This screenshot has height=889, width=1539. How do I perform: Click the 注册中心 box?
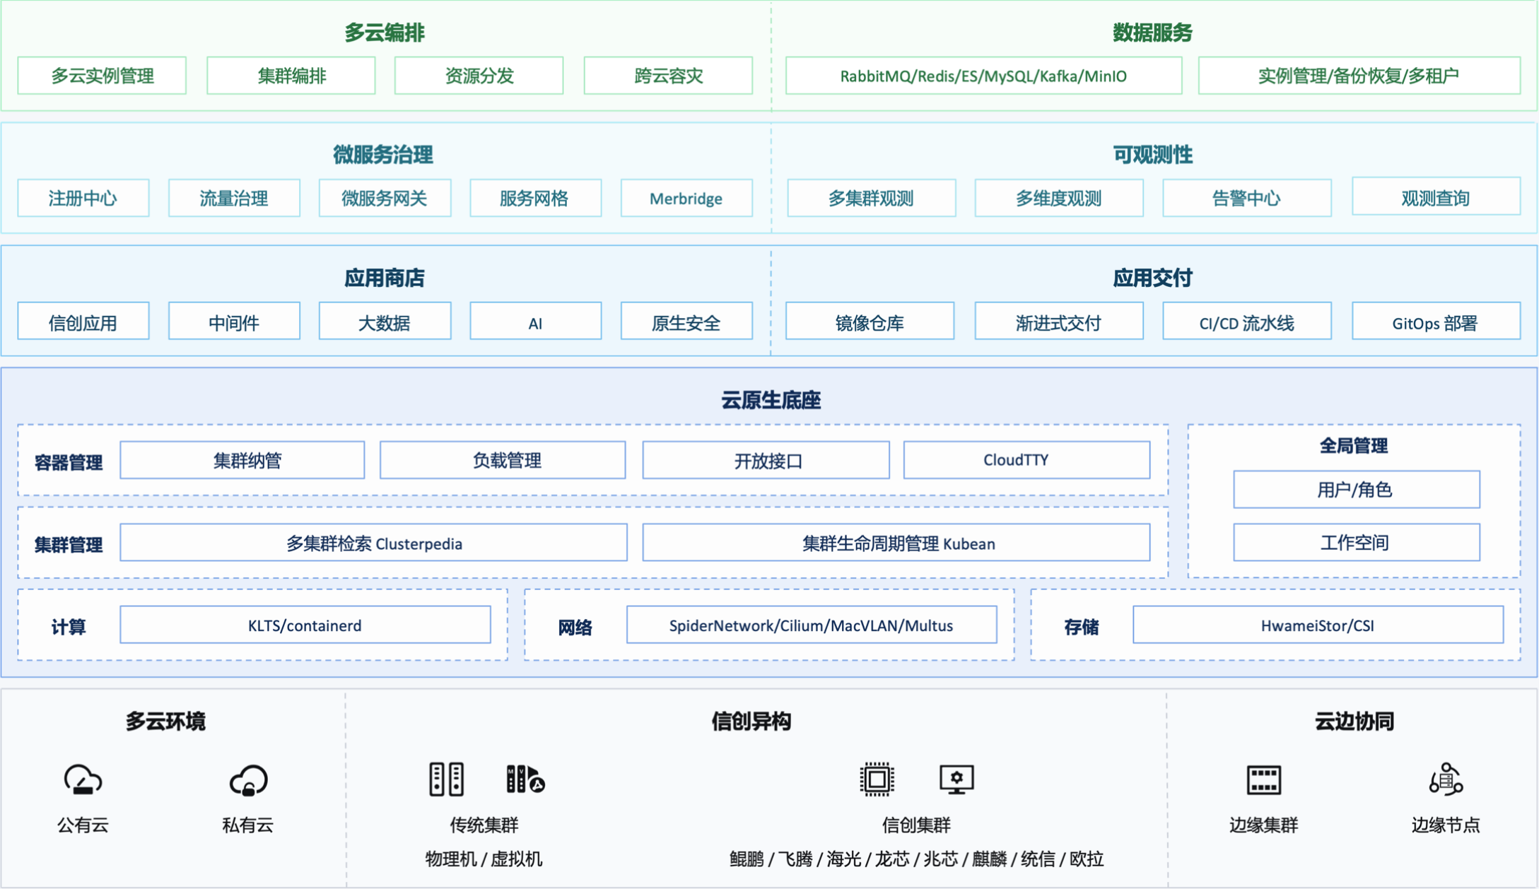coord(83,198)
